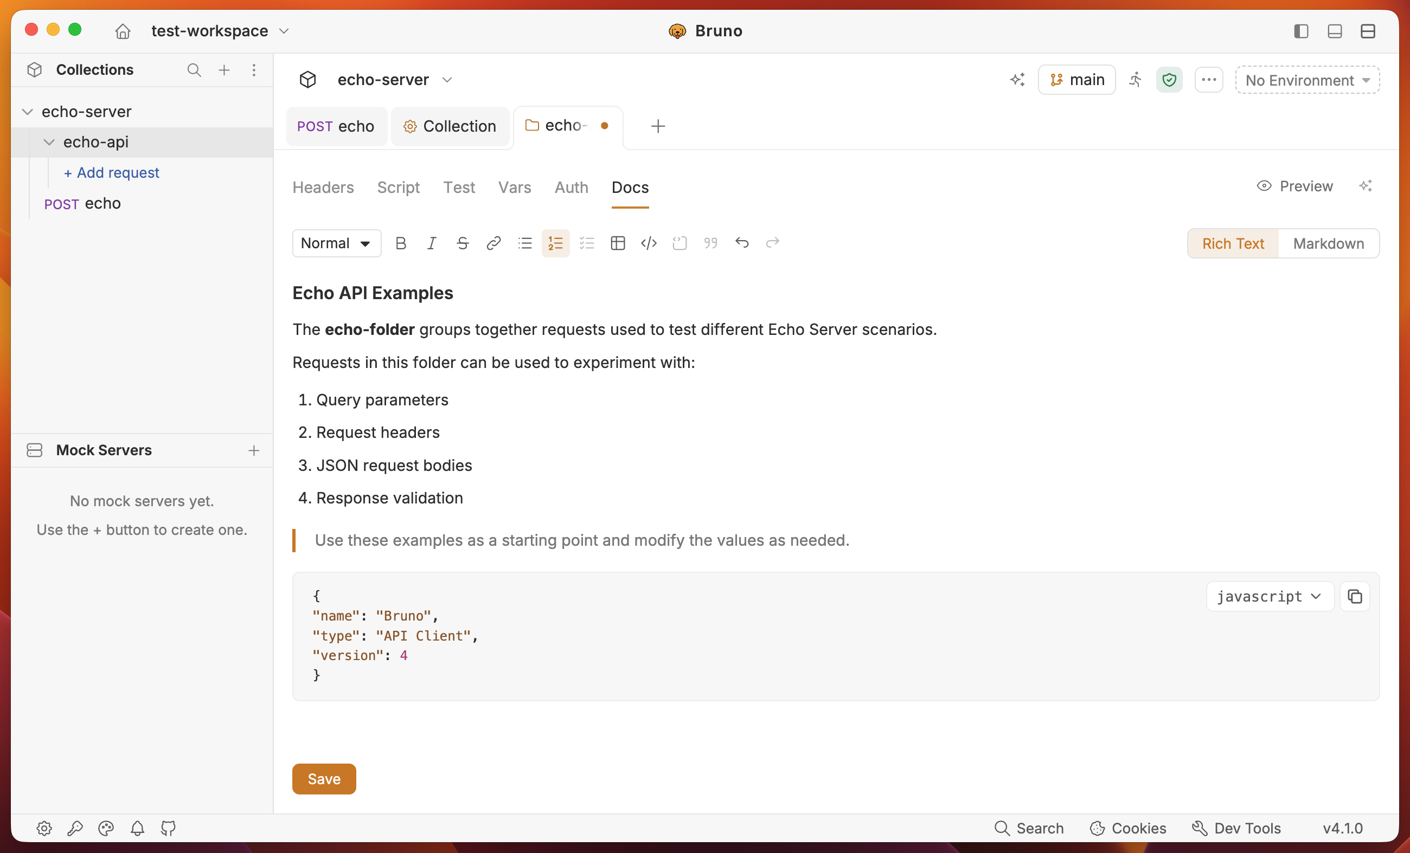
Task: Open the theme palette icon
Action: [x=106, y=829]
